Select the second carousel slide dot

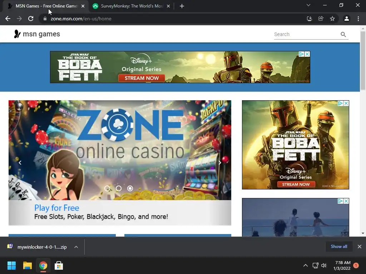click(119, 188)
